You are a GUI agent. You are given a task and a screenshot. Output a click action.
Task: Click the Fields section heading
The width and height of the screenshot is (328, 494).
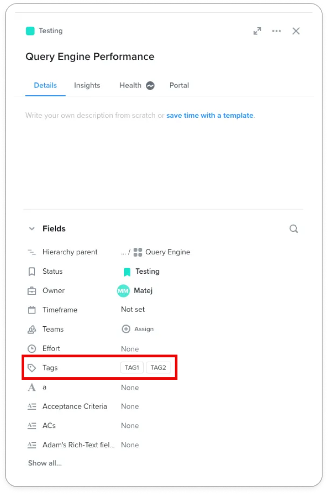[54, 229]
